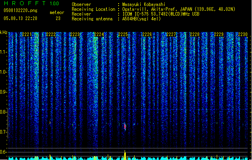Click the tall yellow intensity peak below 2225
This screenshot has width=252, height=160.
coord(125,155)
